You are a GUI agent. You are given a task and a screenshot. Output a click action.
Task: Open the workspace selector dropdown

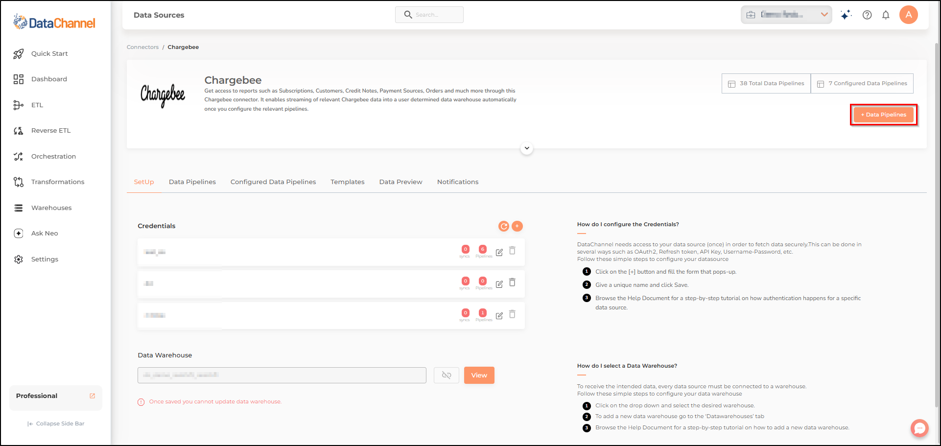786,15
